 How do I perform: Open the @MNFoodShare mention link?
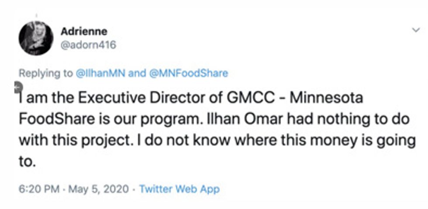[x=189, y=73]
